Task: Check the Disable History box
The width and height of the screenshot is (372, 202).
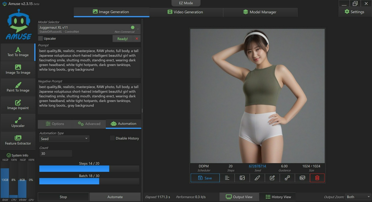Action: tap(112, 138)
